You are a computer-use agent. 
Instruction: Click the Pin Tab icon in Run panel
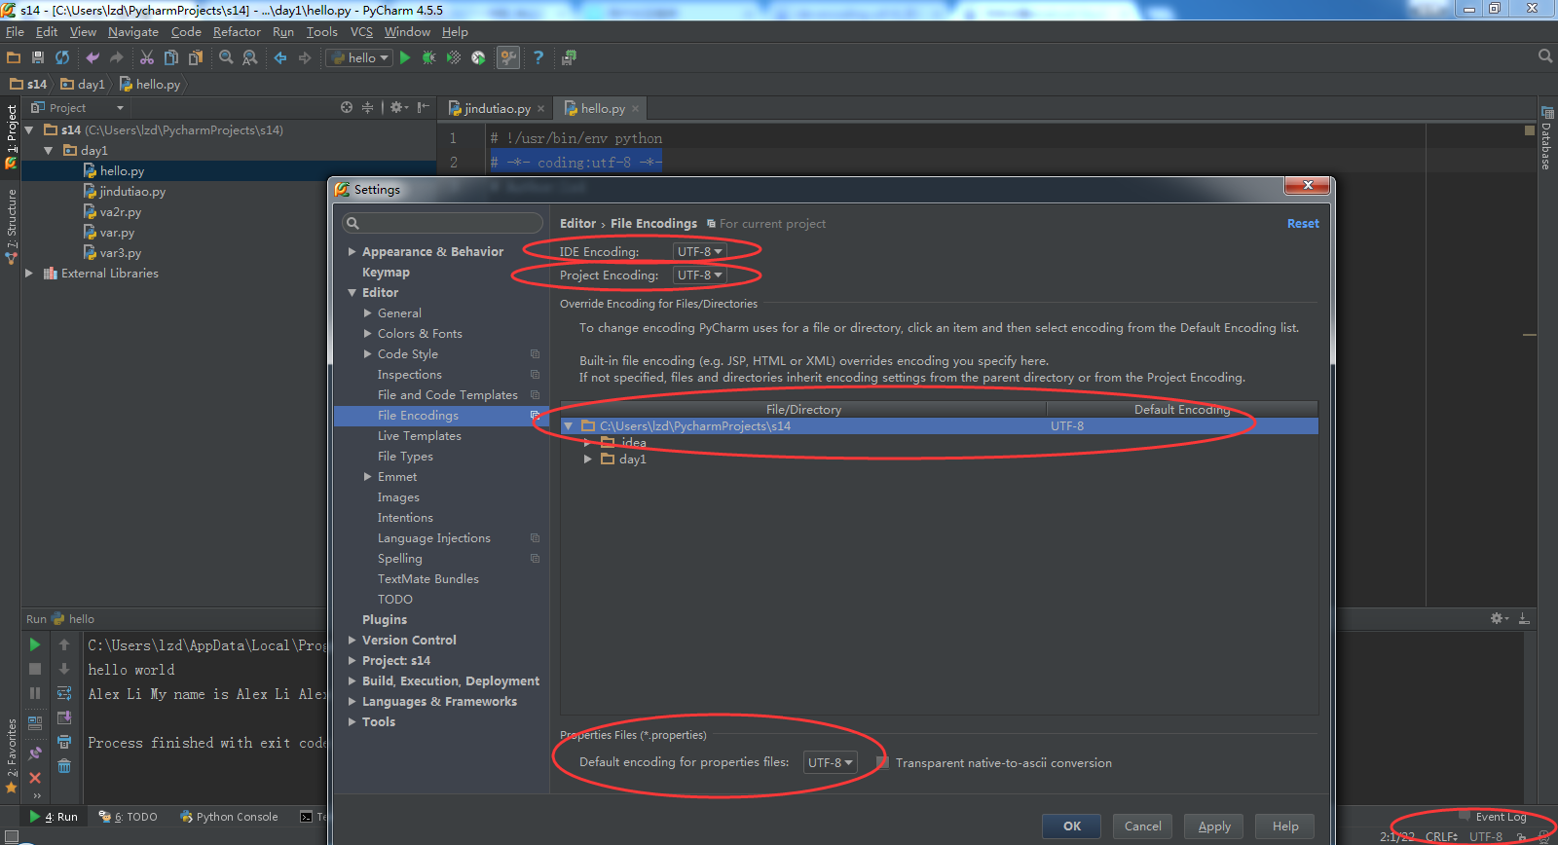35,753
